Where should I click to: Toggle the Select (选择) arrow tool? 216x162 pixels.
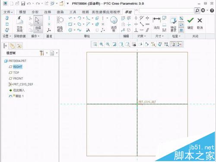38,24
